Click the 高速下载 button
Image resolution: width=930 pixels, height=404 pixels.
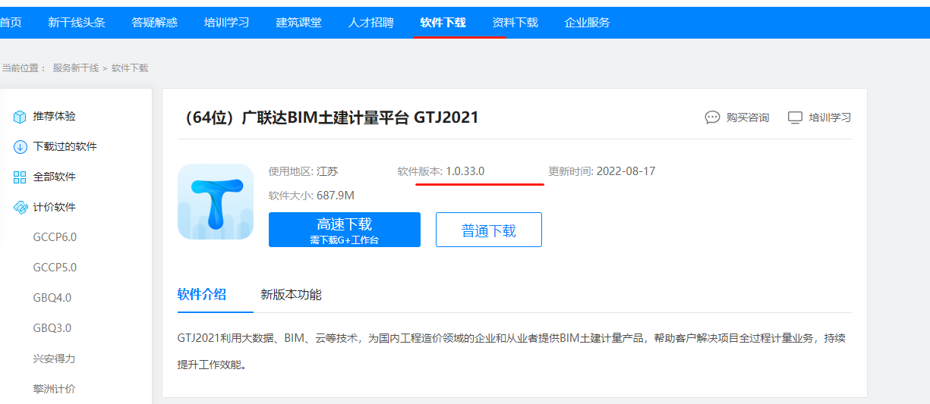pyautogui.click(x=345, y=230)
